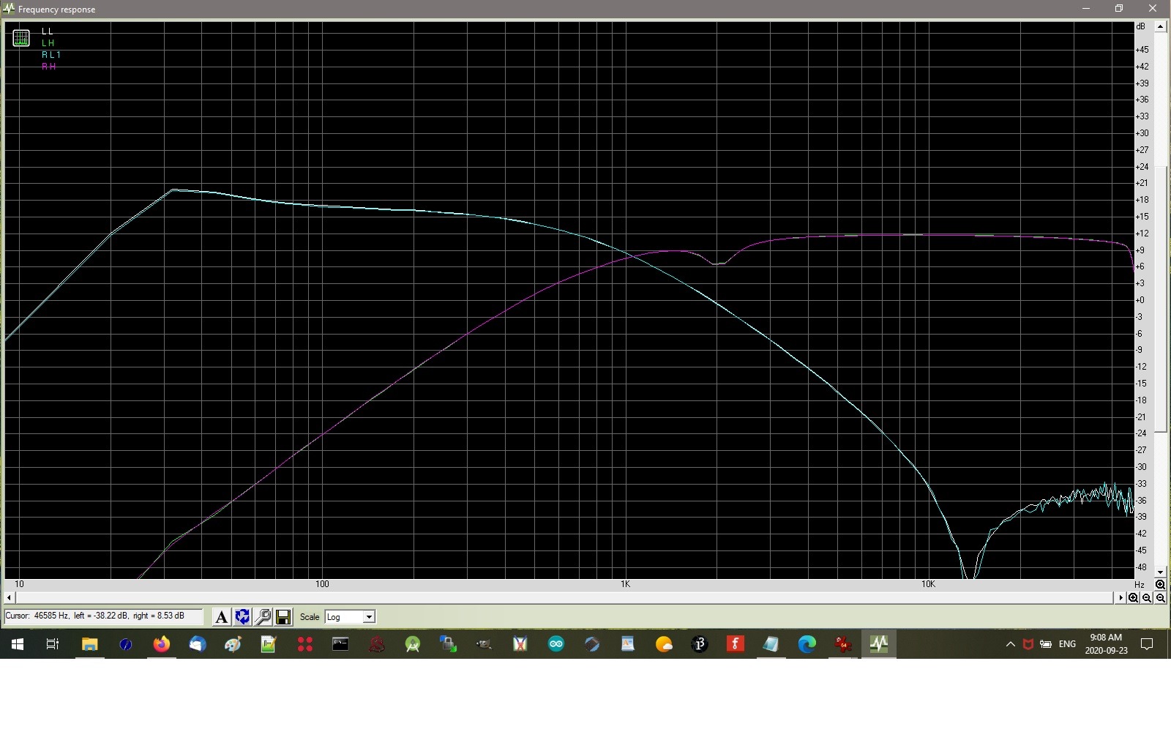1171x732 pixels.
Task: Click the vertical scrollbar up arrow
Action: coord(1160,26)
